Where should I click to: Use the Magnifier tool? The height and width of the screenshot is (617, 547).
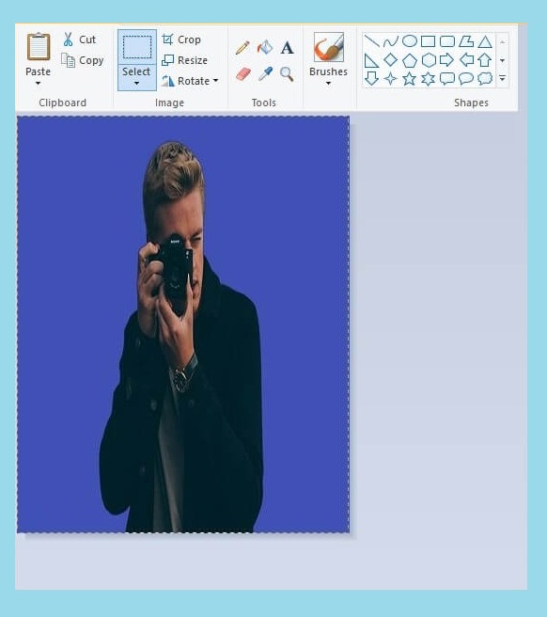pos(287,74)
